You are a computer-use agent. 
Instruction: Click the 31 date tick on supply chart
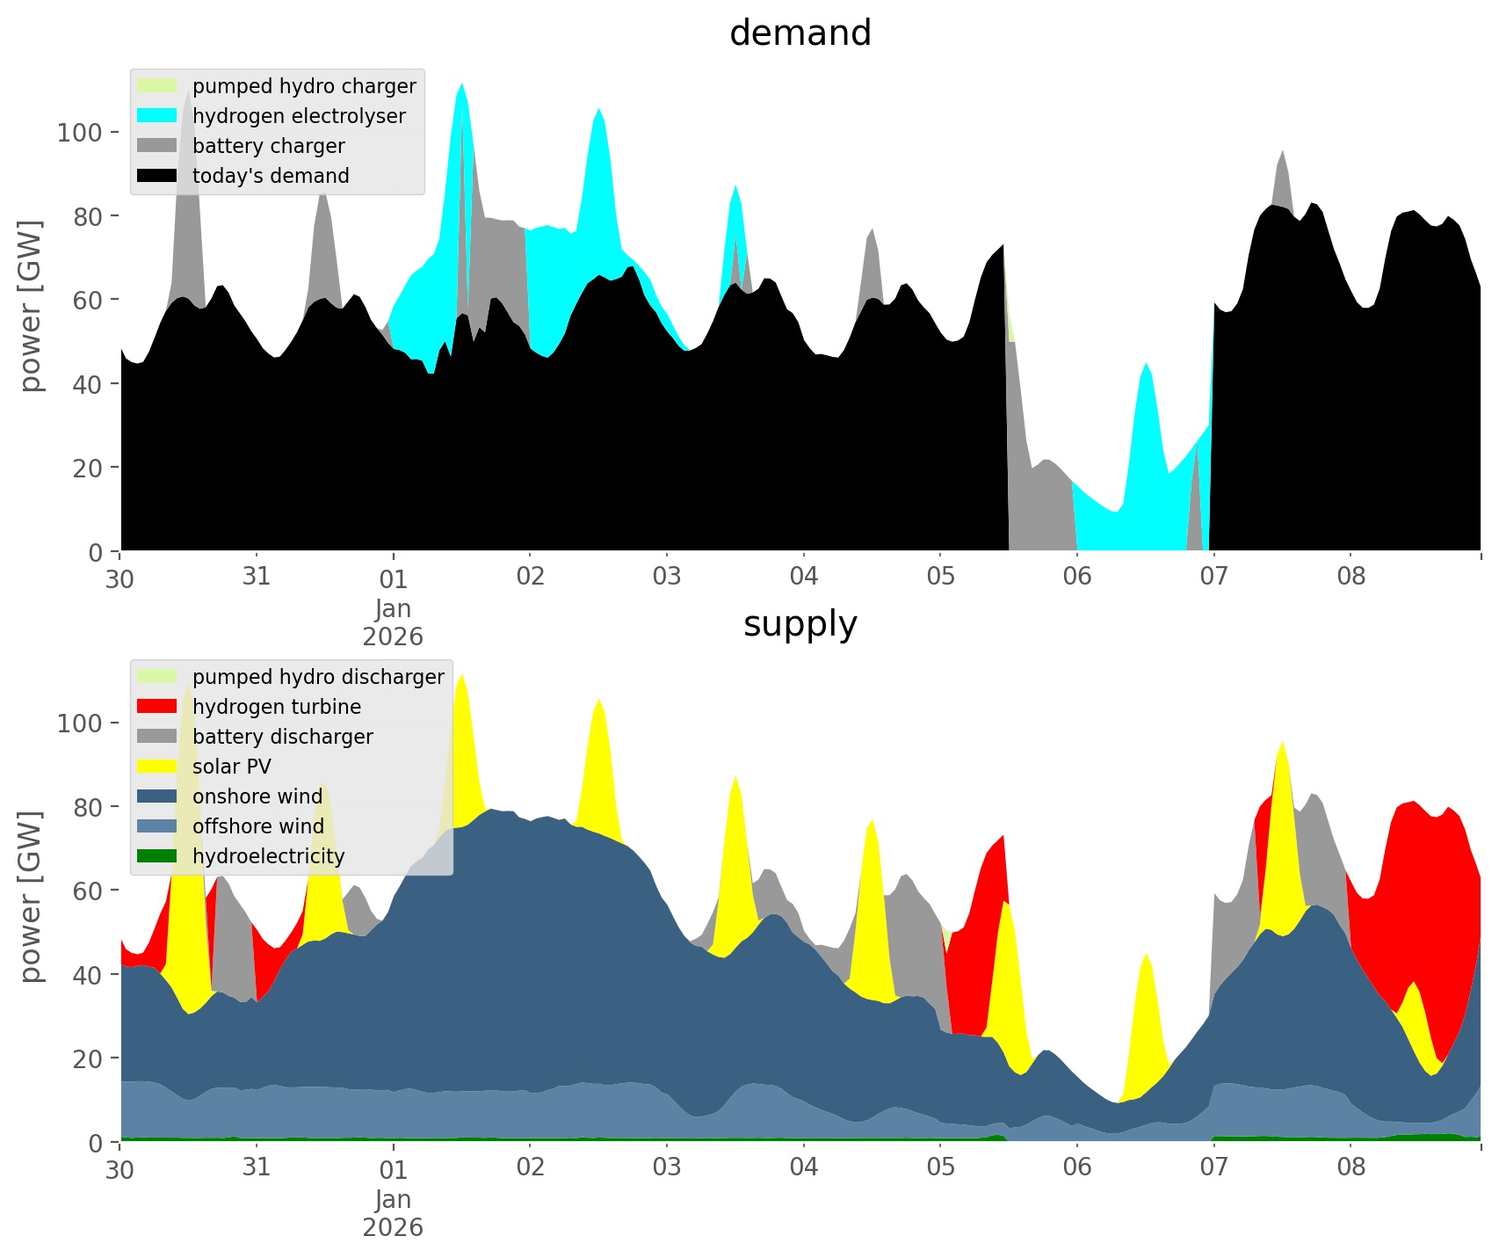click(x=256, y=1167)
